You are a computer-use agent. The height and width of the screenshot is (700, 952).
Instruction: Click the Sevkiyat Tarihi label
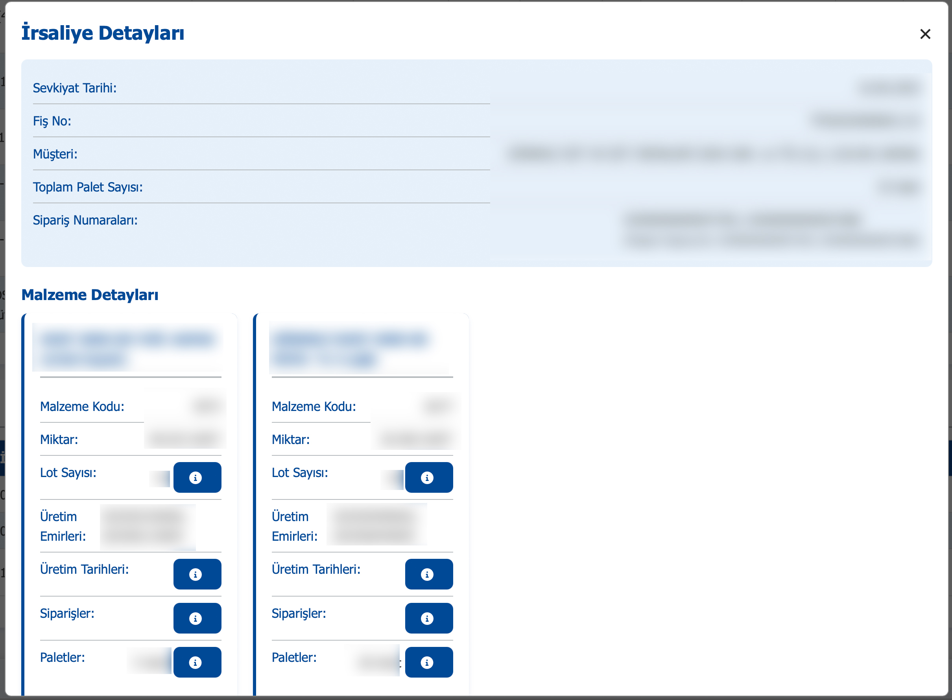75,88
